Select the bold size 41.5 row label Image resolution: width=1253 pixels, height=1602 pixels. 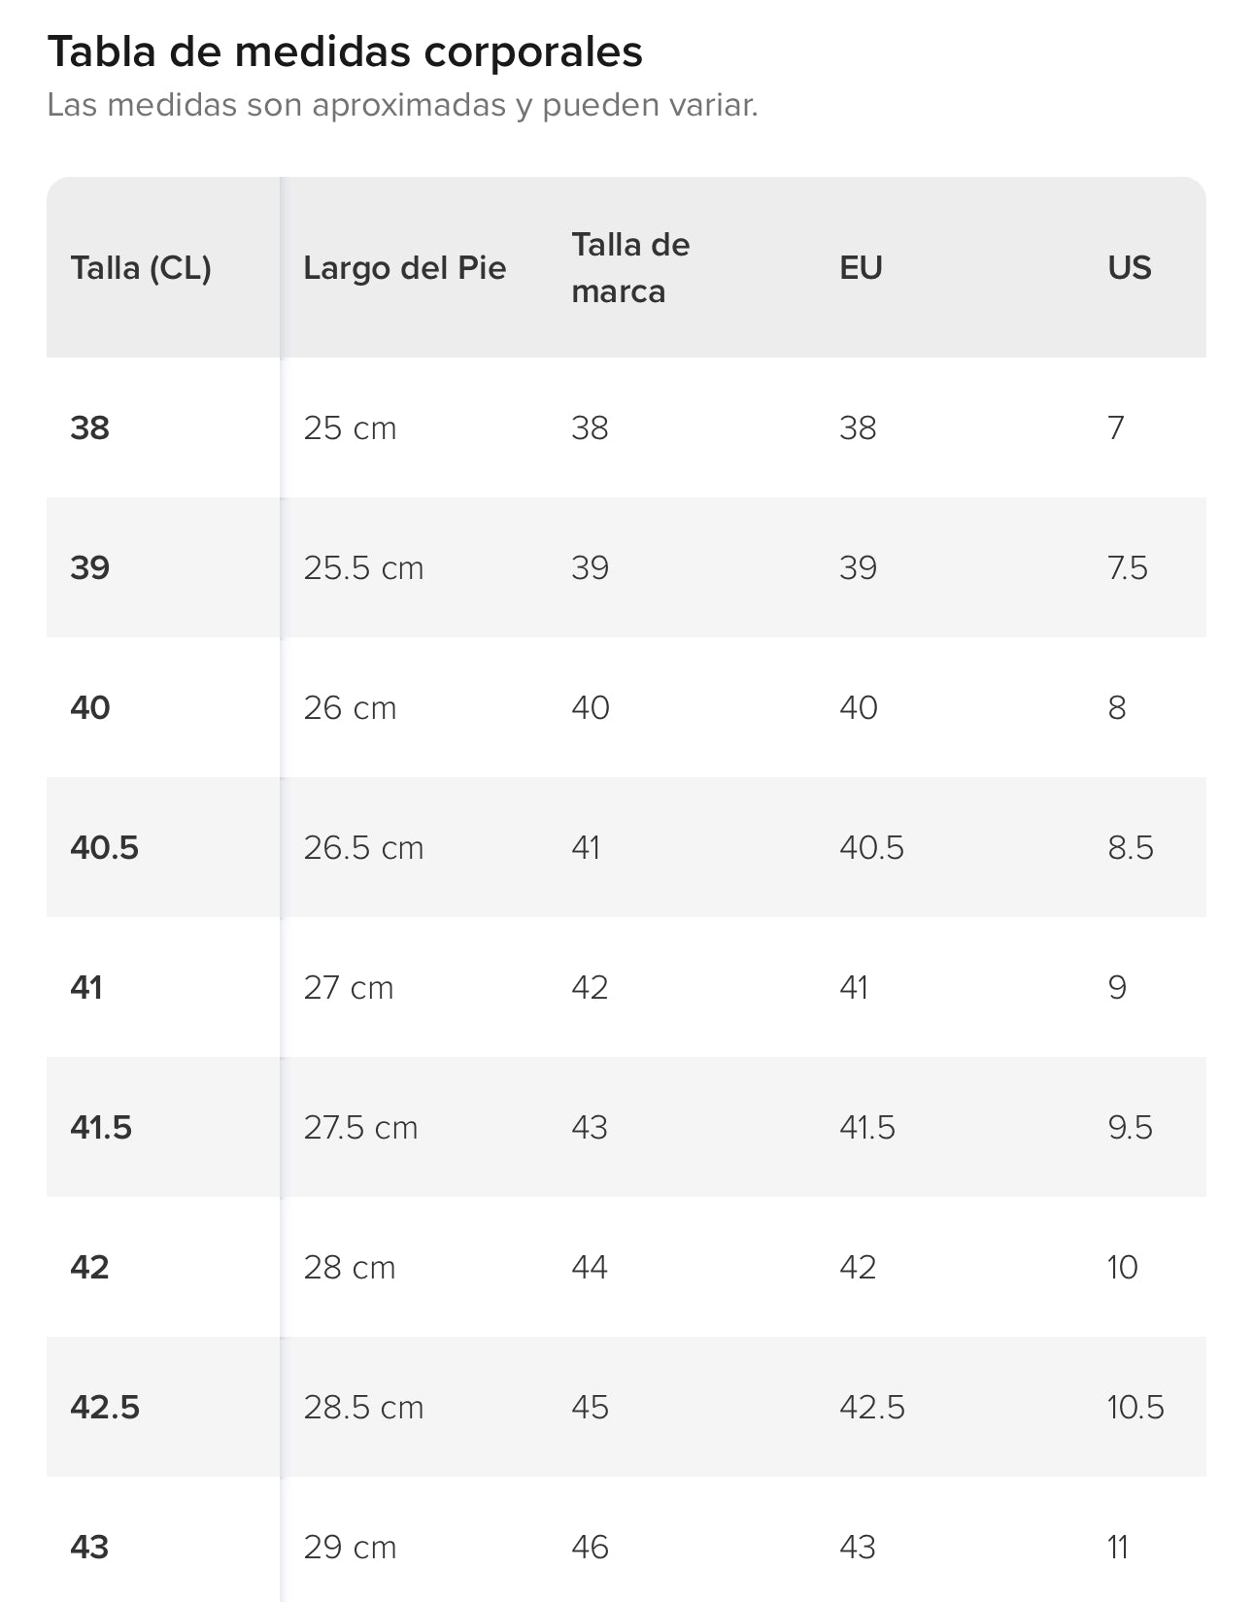101,1128
